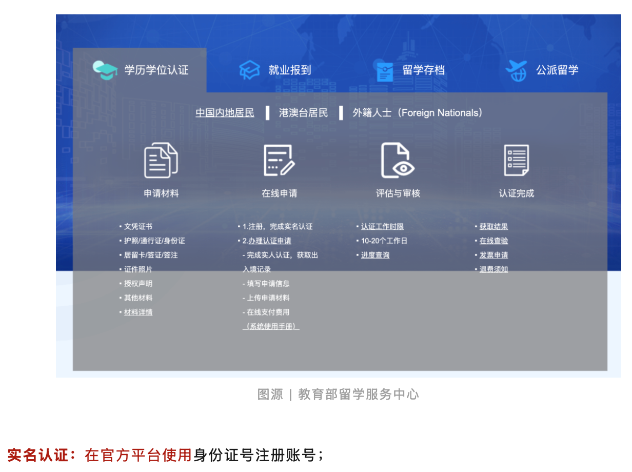
Task: Select the 公派留学 tab
Action: [557, 70]
